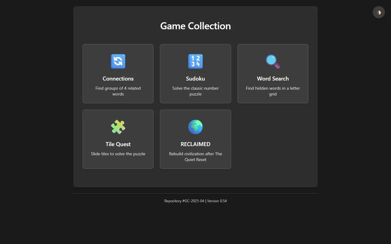Click the RECLAIMED globe icon
391x244 pixels.
point(195,127)
